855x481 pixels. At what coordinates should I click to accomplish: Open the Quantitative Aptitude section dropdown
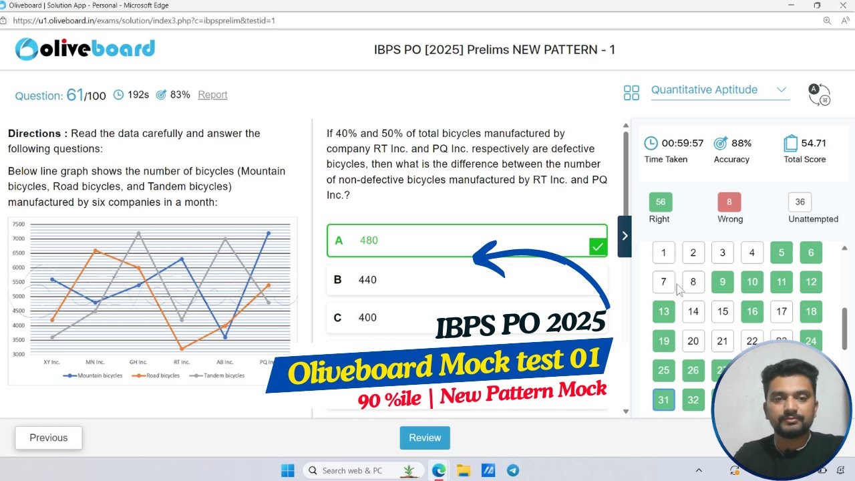coord(720,90)
